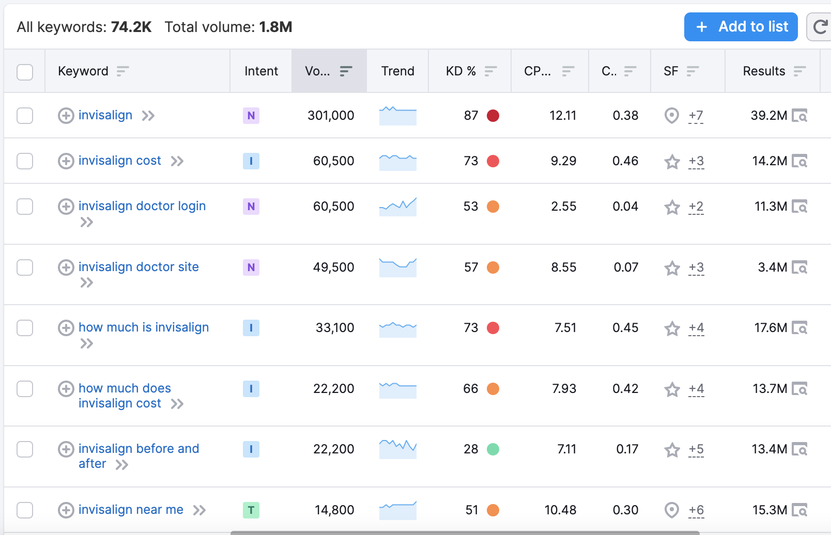Expand invisalign doctor login double chevron
The image size is (831, 535).
(x=87, y=222)
